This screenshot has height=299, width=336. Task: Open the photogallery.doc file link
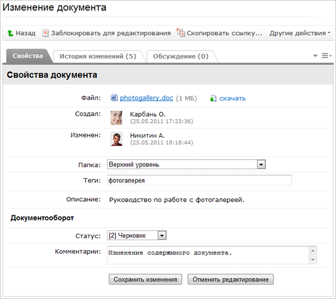click(146, 98)
